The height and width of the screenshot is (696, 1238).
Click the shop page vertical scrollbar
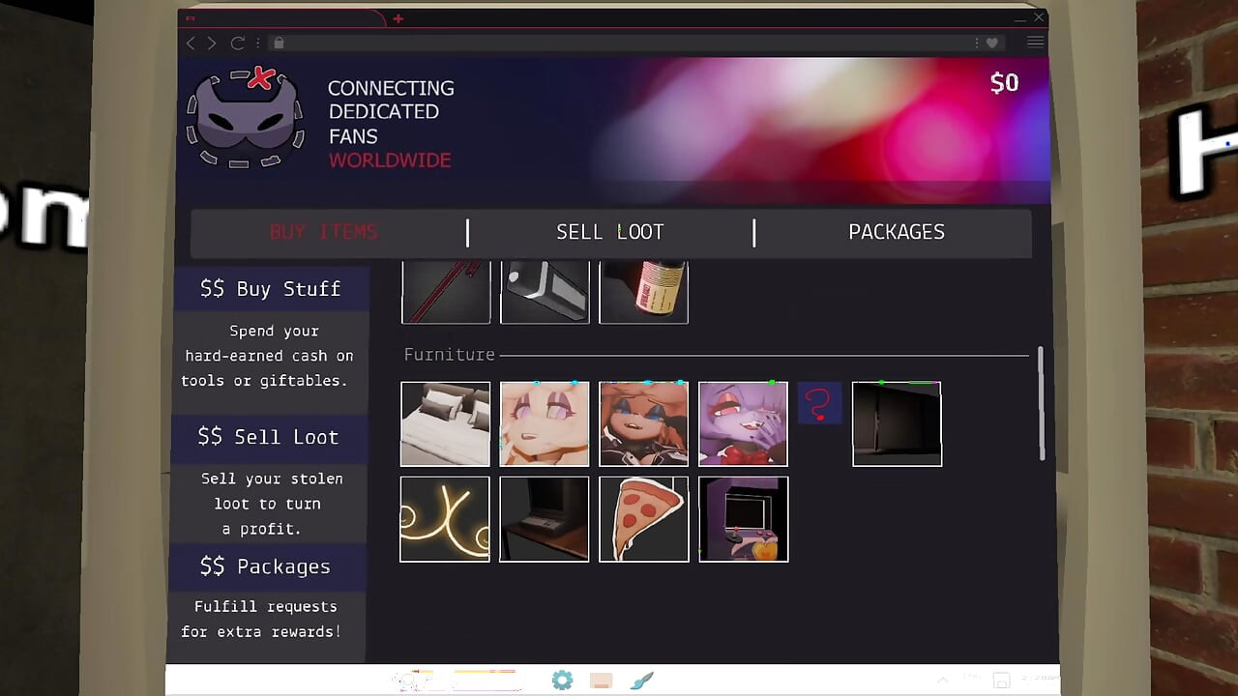1041,404
